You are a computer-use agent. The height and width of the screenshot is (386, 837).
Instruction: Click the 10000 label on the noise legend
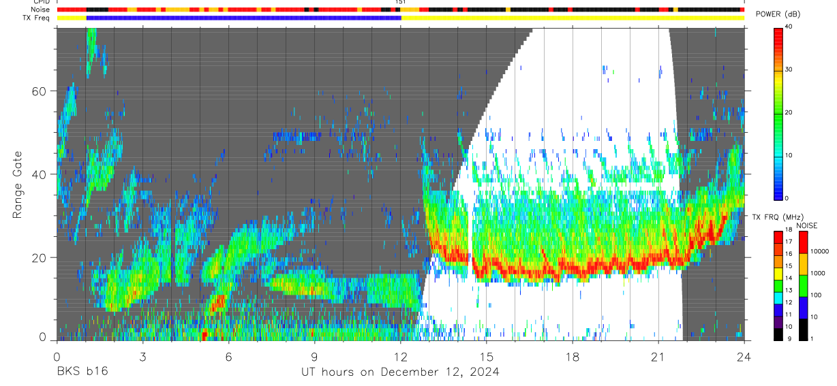[x=820, y=251]
